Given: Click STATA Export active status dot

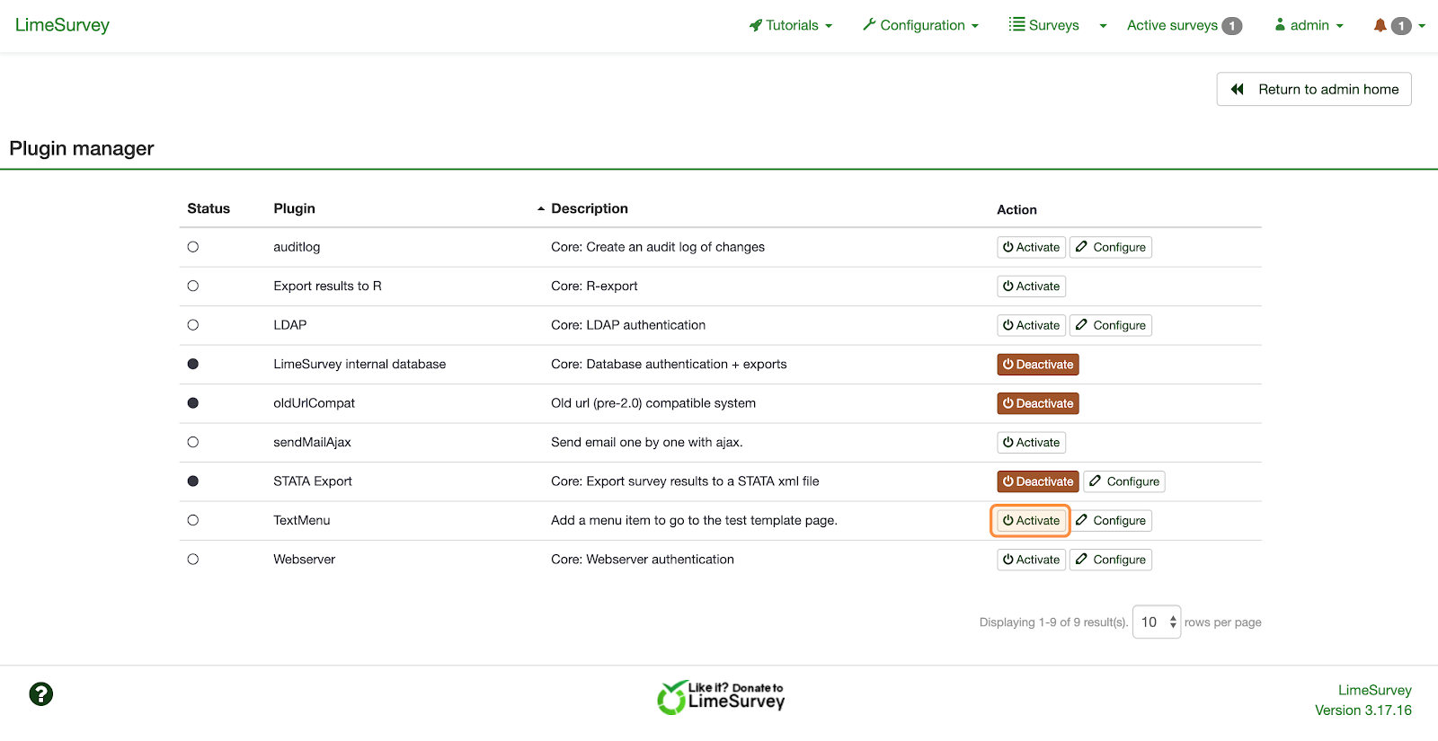Looking at the screenshot, I should point(193,481).
